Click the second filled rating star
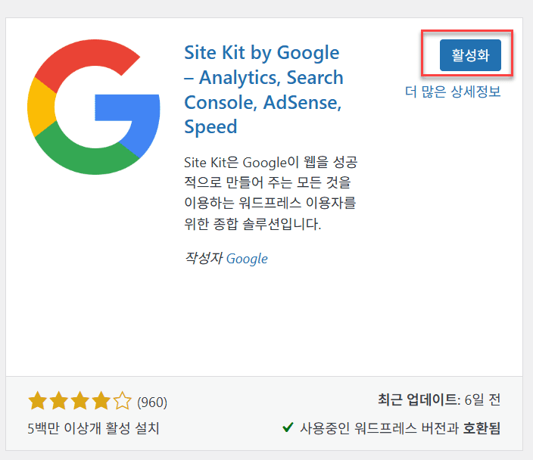 (x=58, y=401)
